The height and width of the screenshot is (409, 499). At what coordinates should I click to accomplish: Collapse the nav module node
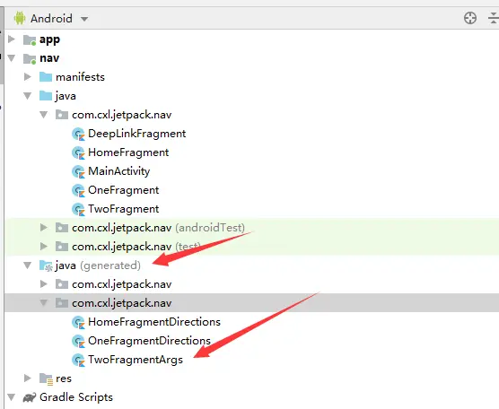[12, 58]
